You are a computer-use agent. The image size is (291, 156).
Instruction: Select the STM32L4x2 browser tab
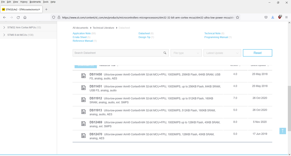point(21,10)
